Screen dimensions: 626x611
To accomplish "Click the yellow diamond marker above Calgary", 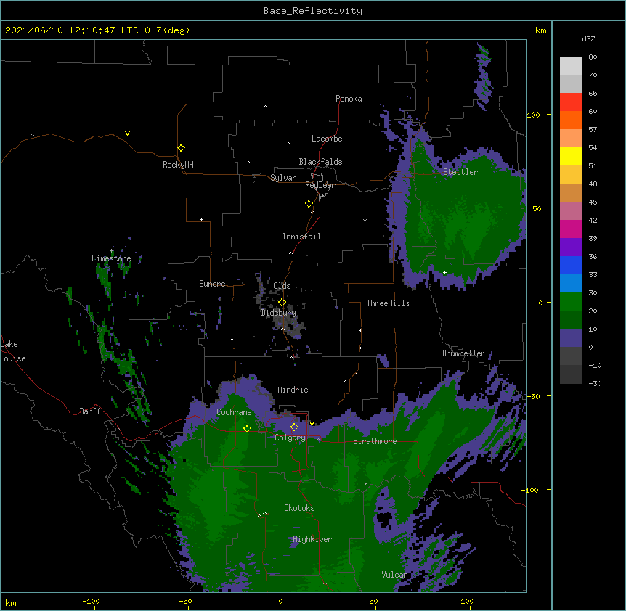I will click(294, 427).
